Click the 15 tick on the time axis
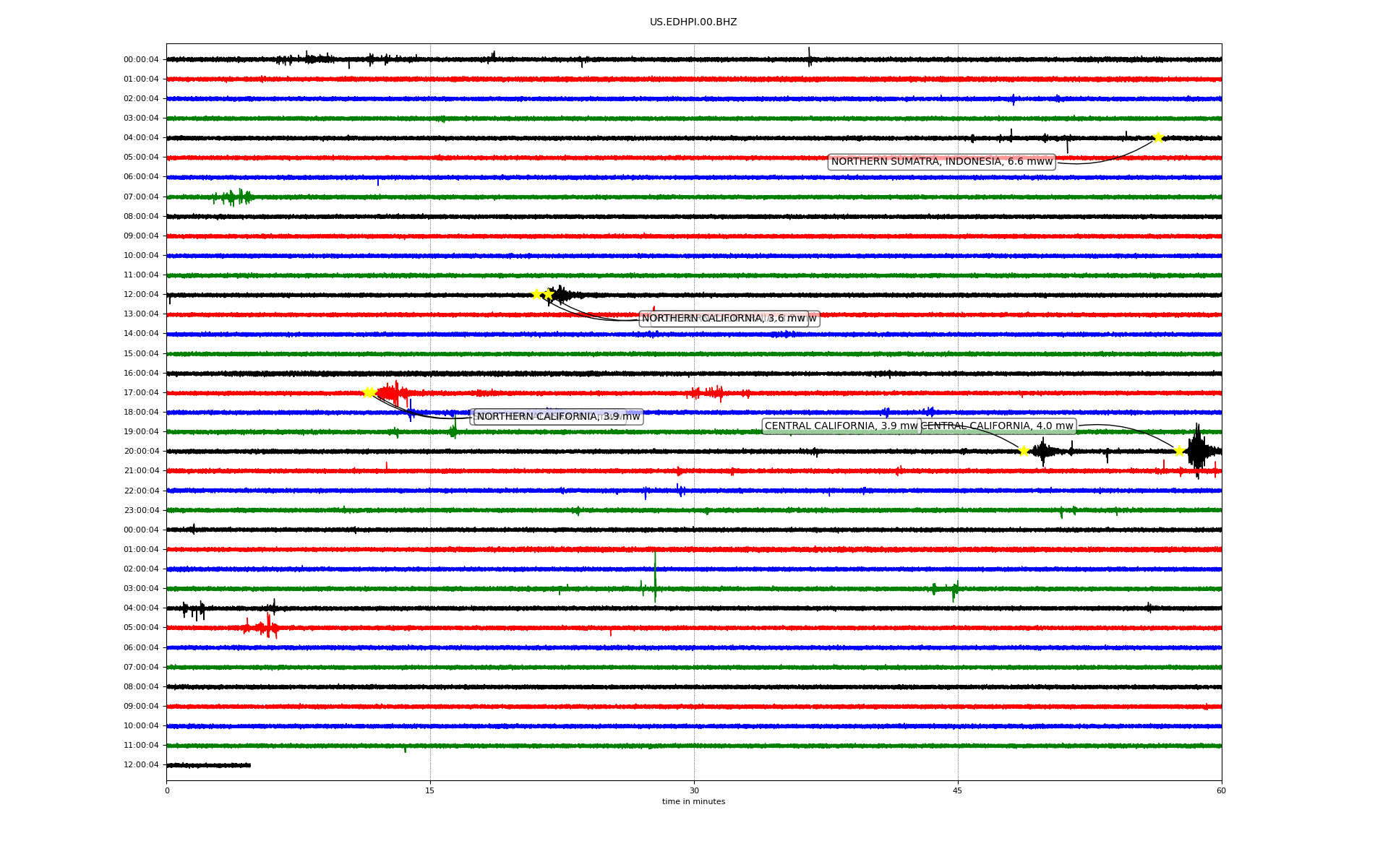This screenshot has width=1388, height=867. pyautogui.click(x=430, y=790)
